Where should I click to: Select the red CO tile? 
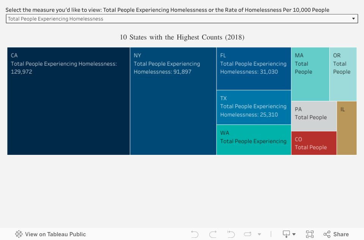[314, 143]
